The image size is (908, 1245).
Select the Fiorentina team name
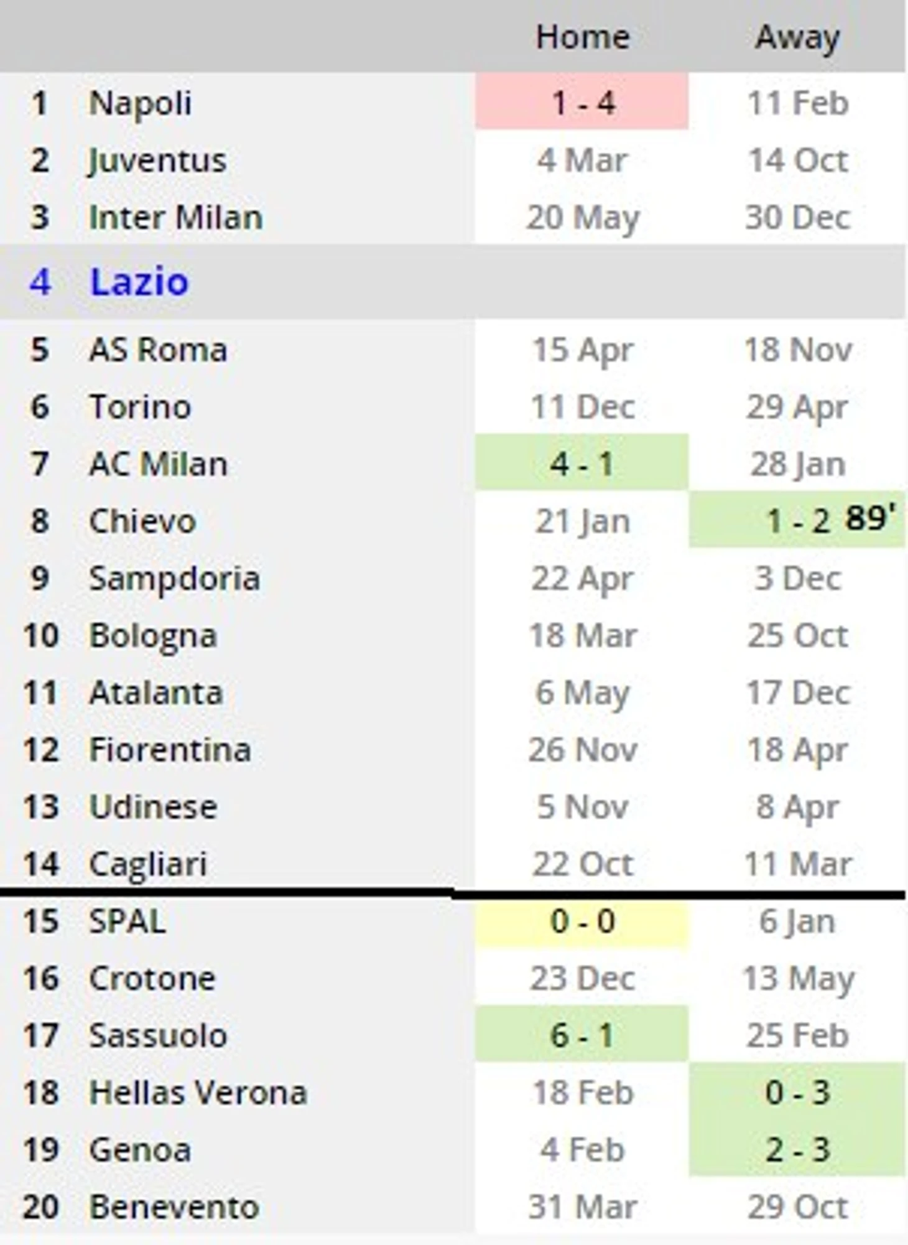click(x=170, y=749)
